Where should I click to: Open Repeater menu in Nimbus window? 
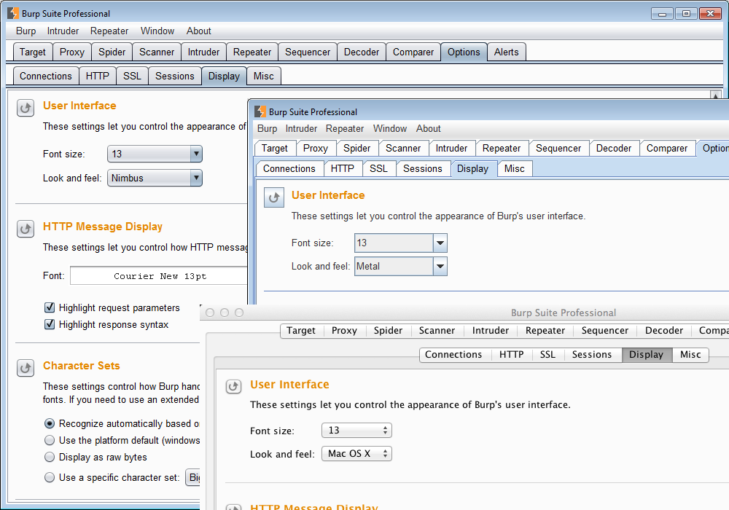(x=109, y=31)
